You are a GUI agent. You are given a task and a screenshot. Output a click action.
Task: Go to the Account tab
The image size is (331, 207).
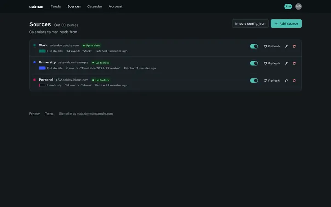point(115,6)
